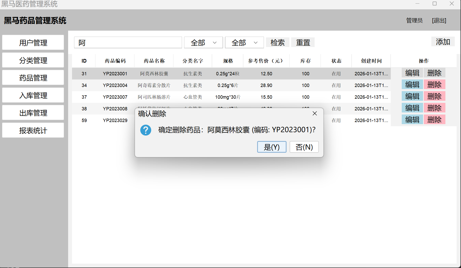Image resolution: width=461 pixels, height=268 pixels.
Task: Open the 入库管理 page
Action: pyautogui.click(x=33, y=95)
